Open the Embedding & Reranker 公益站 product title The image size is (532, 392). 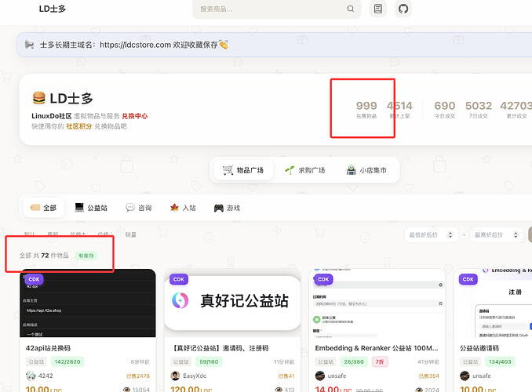click(x=377, y=348)
